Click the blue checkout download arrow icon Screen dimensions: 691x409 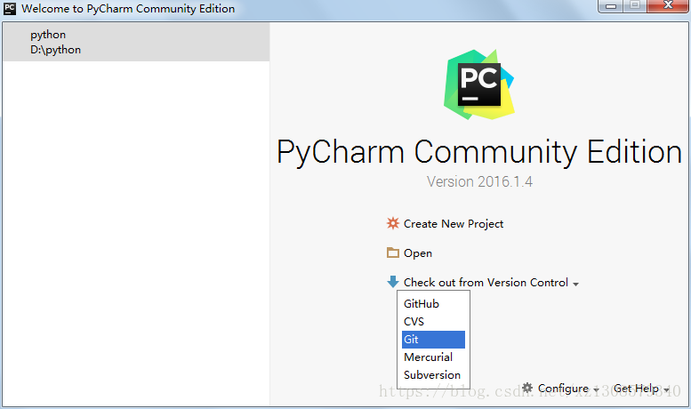click(393, 282)
